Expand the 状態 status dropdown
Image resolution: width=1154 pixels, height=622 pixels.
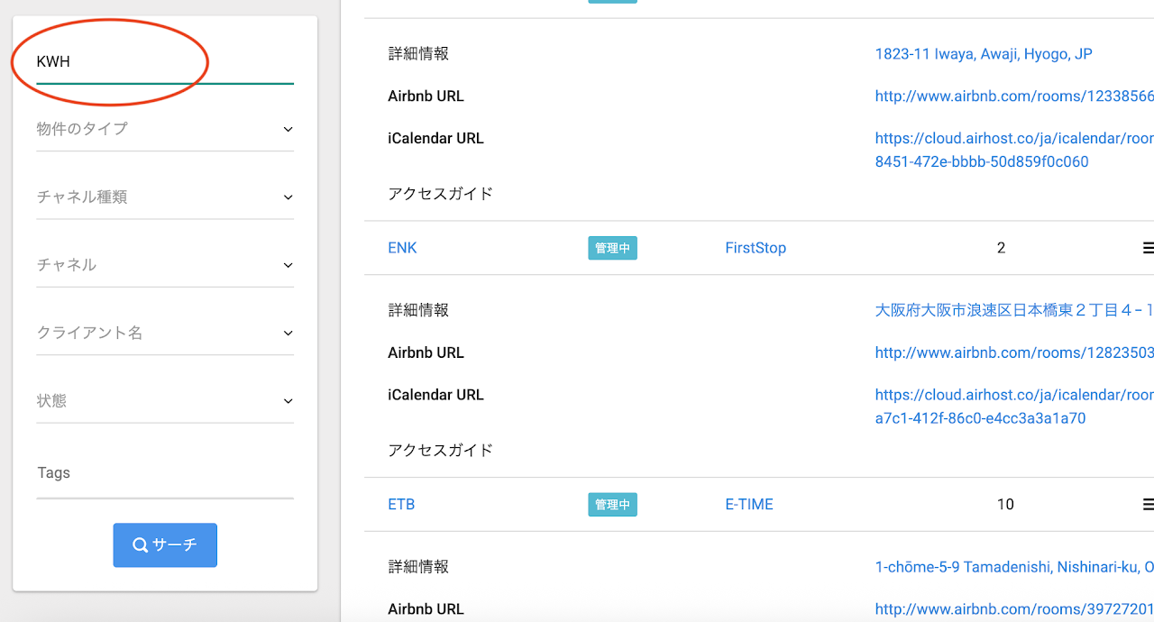[x=165, y=401]
